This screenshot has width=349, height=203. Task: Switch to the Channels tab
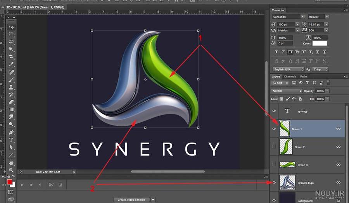(x=290, y=77)
